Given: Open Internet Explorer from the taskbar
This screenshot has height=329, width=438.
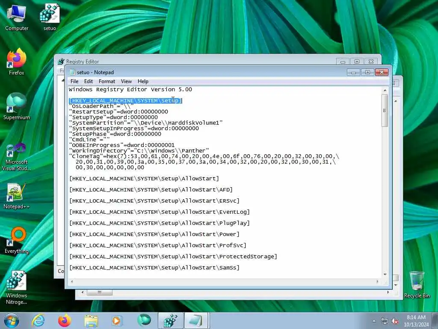Looking at the screenshot, I should 38,320.
